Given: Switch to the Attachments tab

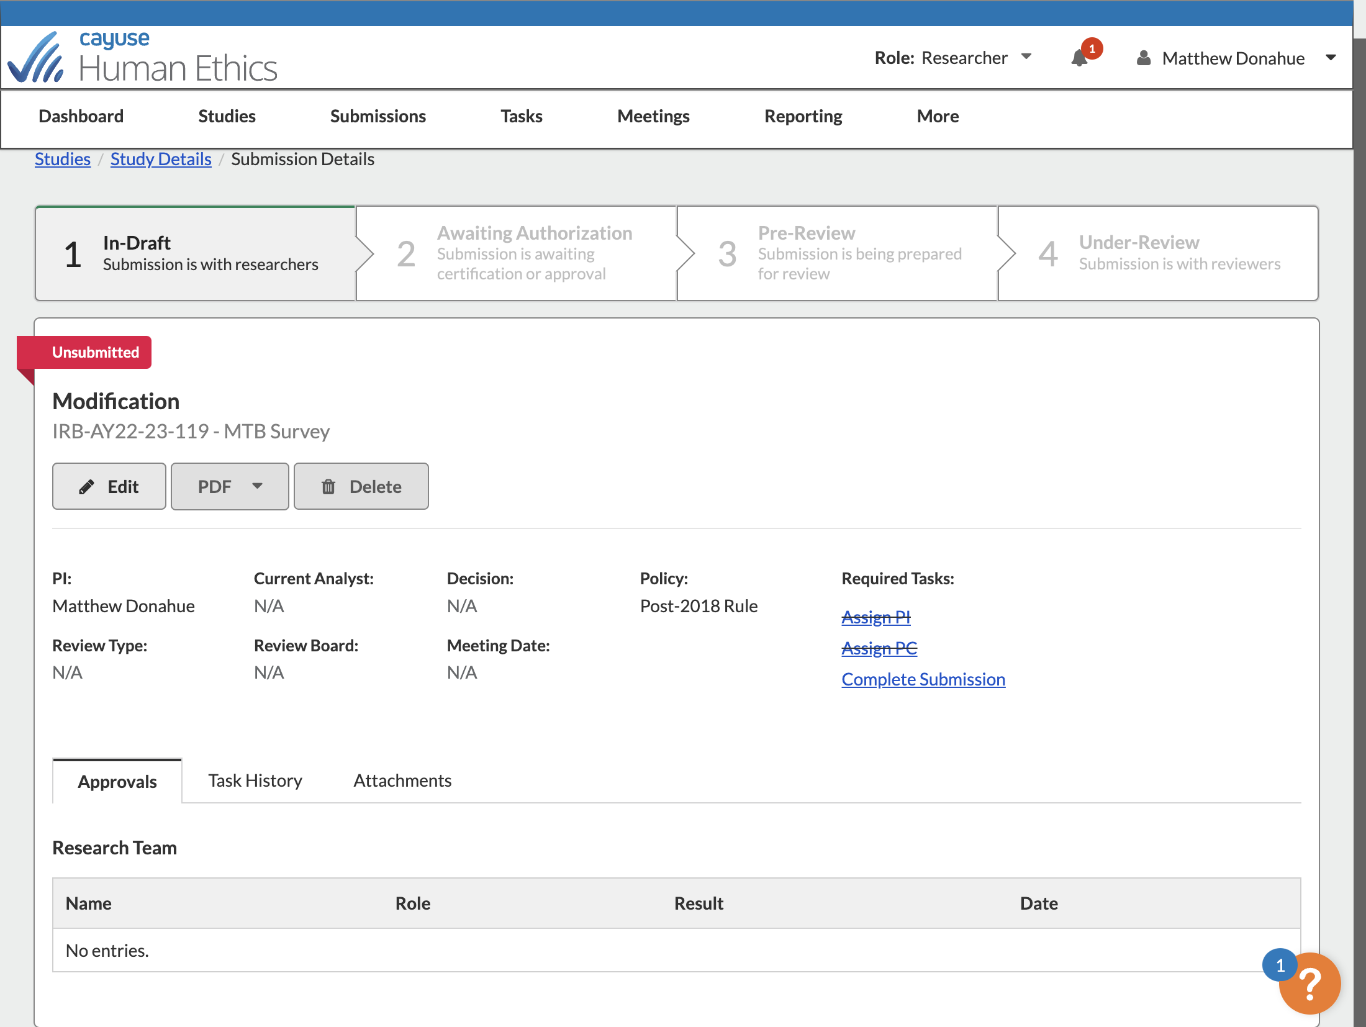Looking at the screenshot, I should point(402,780).
